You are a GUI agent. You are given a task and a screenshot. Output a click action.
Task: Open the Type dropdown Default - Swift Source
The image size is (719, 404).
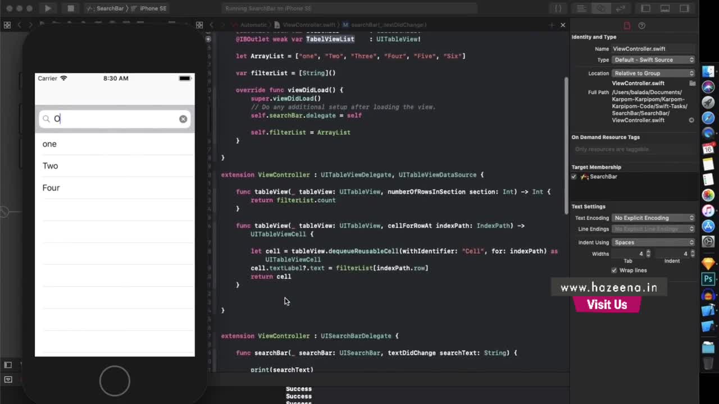tap(653, 59)
